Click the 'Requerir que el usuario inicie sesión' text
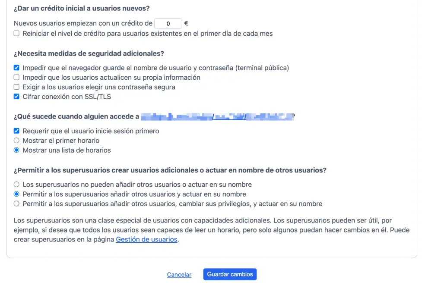 click(x=91, y=131)
